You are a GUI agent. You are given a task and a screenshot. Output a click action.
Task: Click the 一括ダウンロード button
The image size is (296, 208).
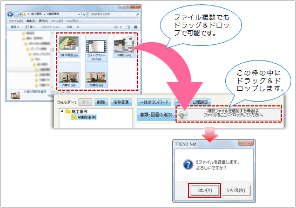tap(154, 102)
